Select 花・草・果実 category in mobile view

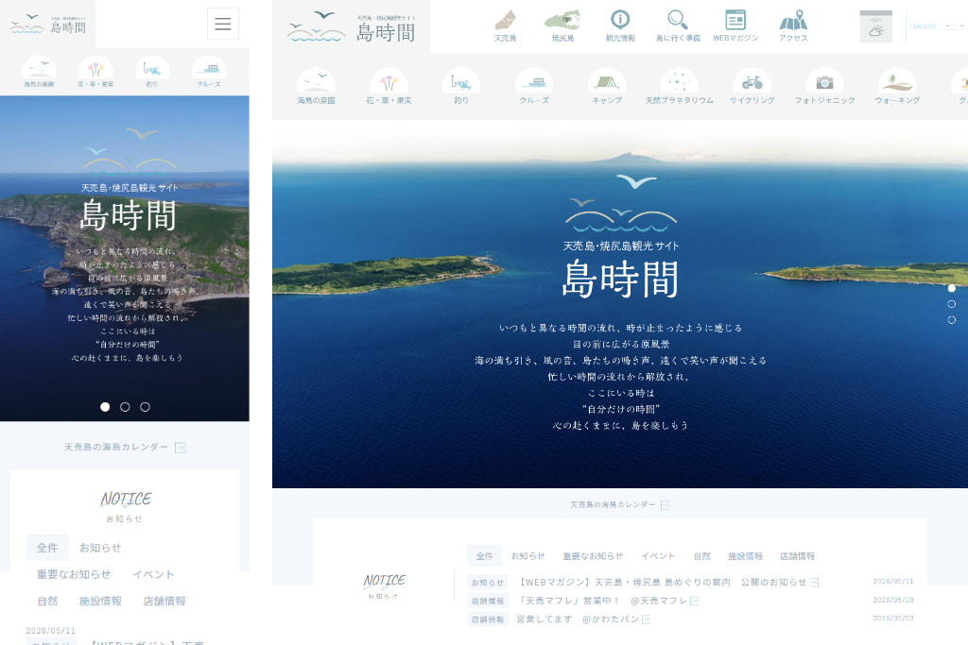pyautogui.click(x=95, y=72)
